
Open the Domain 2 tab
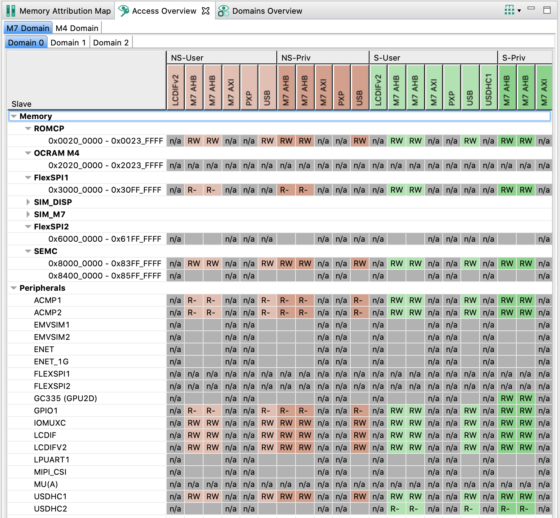(111, 43)
